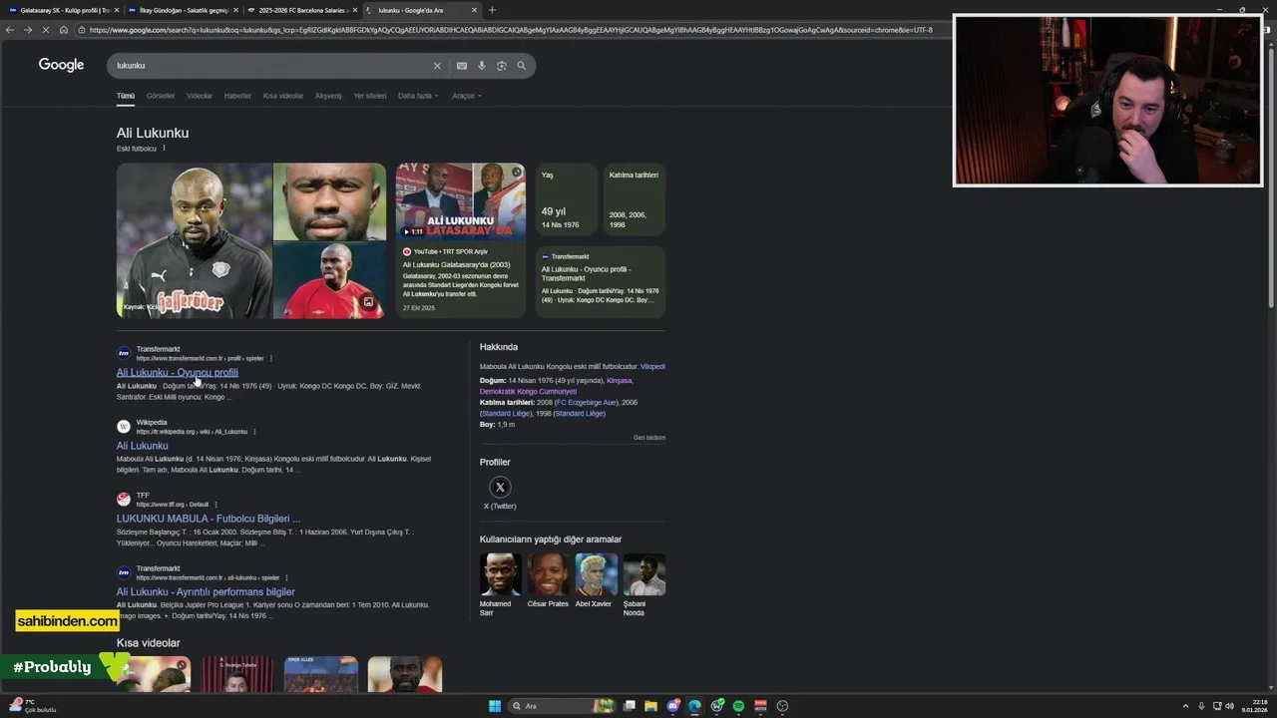
Task: Select Abel Xavier related search
Action: click(596, 581)
